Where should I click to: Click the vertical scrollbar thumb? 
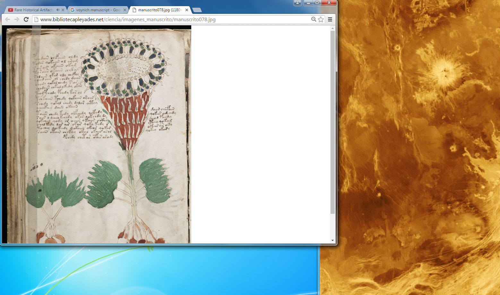(x=332, y=122)
